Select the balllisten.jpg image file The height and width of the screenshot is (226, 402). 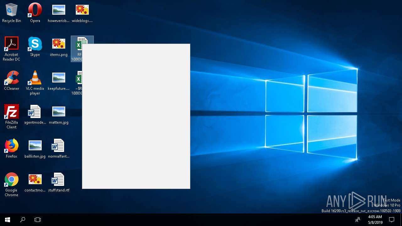[x=35, y=148]
